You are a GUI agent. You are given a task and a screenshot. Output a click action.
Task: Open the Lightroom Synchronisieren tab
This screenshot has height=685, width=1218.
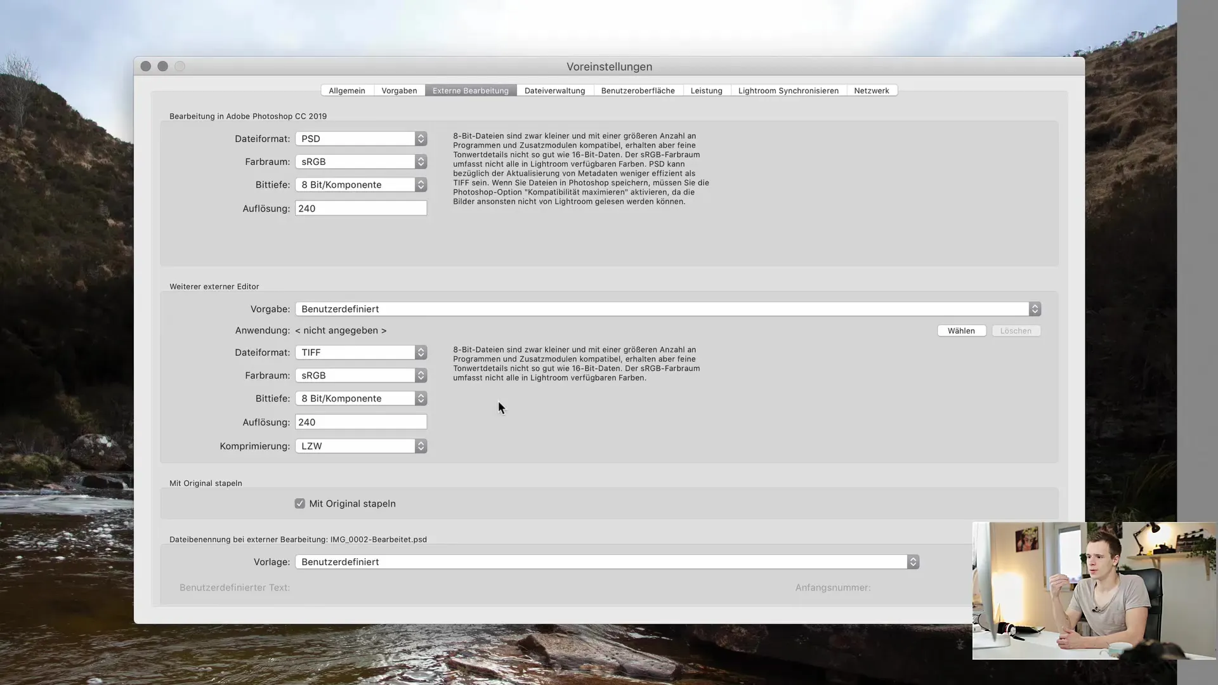click(x=788, y=91)
